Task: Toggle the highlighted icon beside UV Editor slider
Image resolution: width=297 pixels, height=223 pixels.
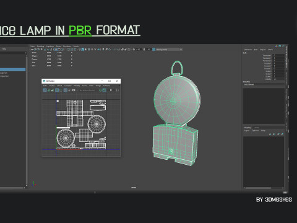Action: 105,90
